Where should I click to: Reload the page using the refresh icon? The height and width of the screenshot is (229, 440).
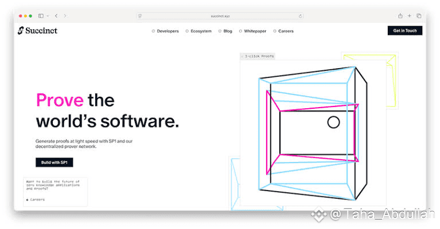(300, 16)
